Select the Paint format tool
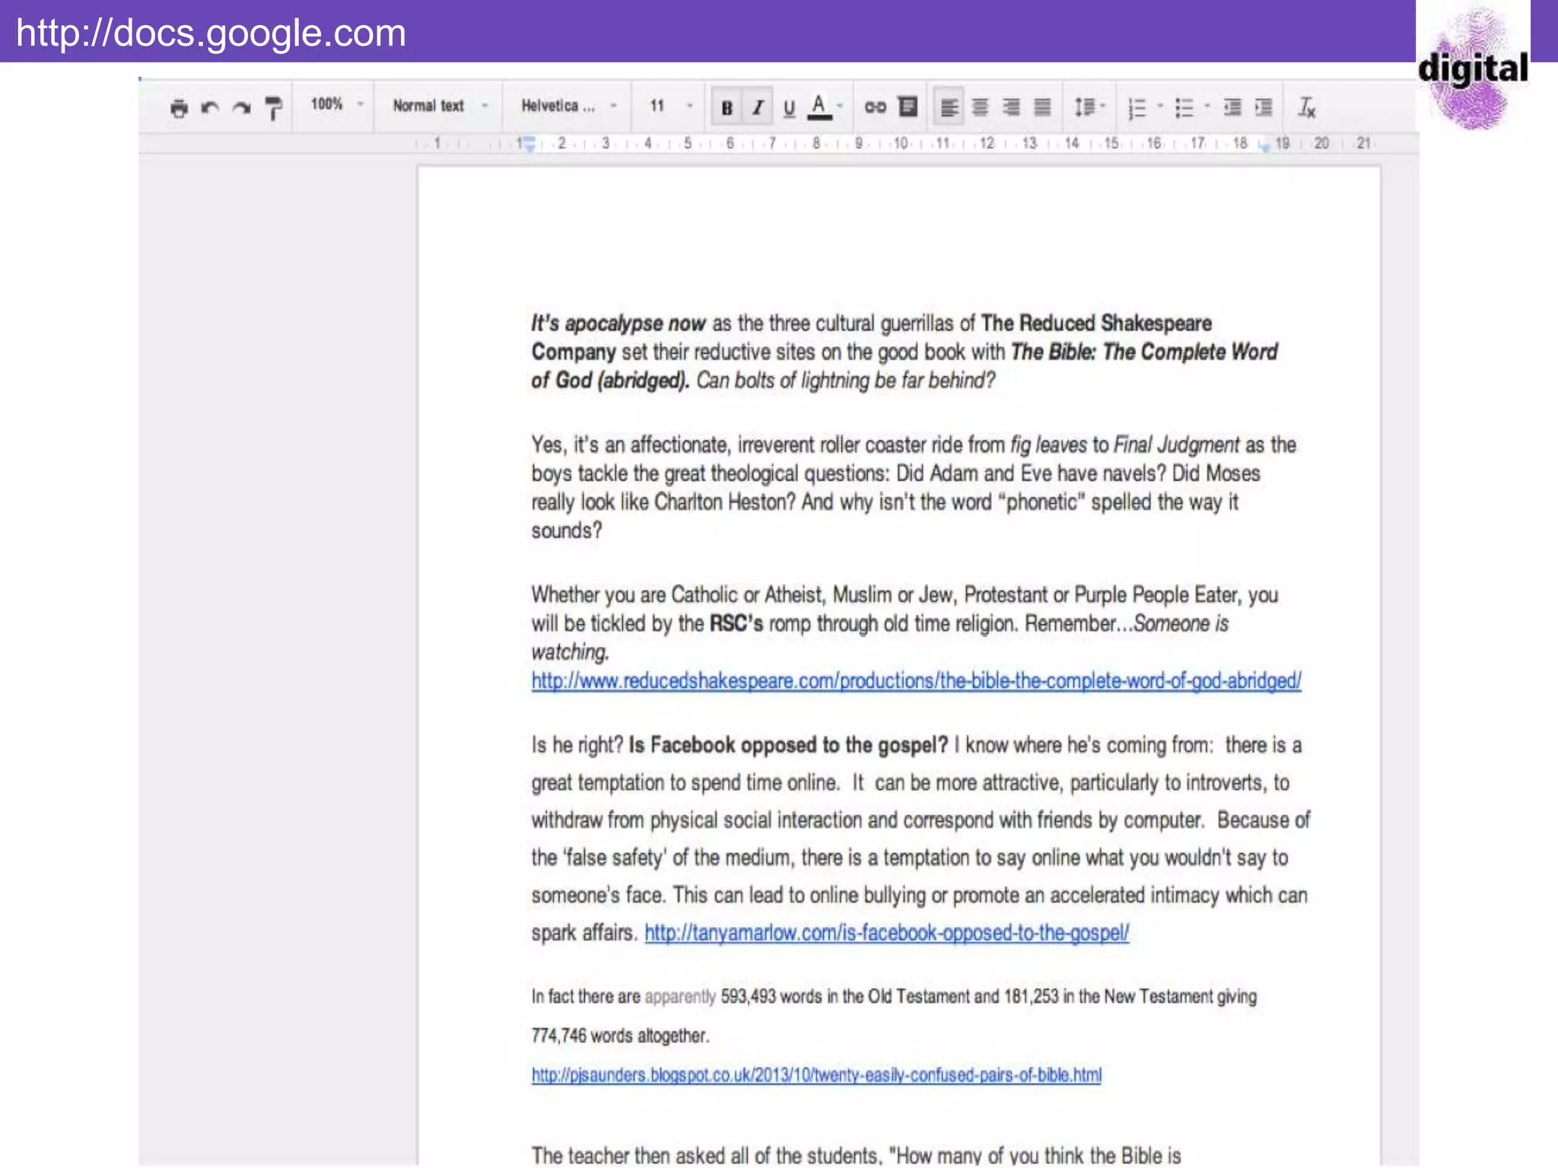The width and height of the screenshot is (1558, 1168). [x=273, y=108]
